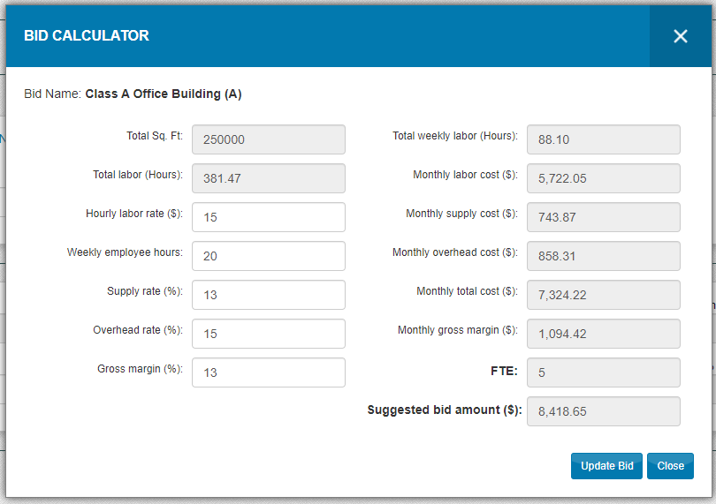Close the Bid Calculator dialog with X
Screen dimensions: 716x504
pyautogui.click(x=680, y=36)
